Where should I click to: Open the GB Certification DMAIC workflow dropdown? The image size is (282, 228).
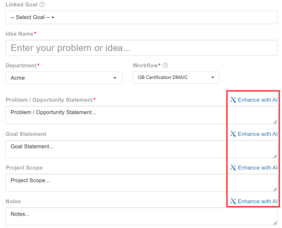[176, 78]
